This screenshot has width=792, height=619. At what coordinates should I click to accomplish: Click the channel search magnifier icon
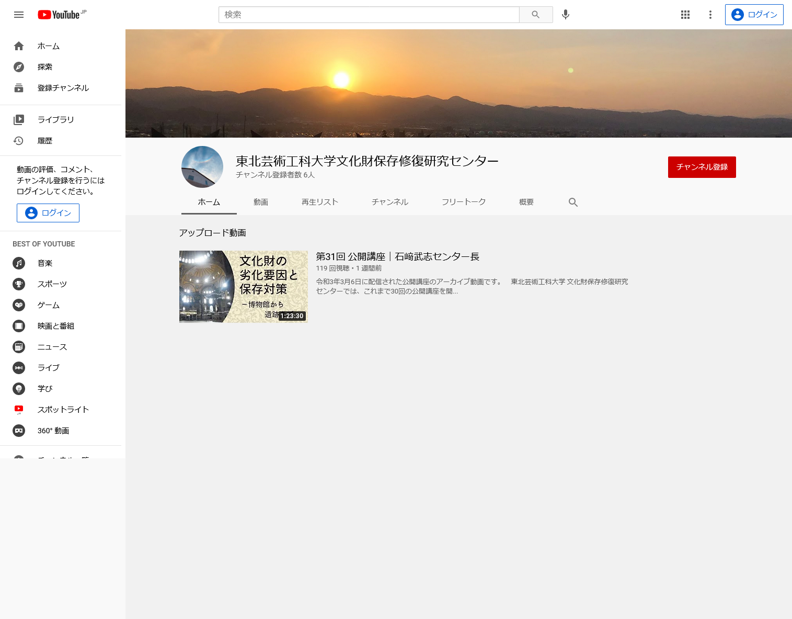(x=573, y=202)
